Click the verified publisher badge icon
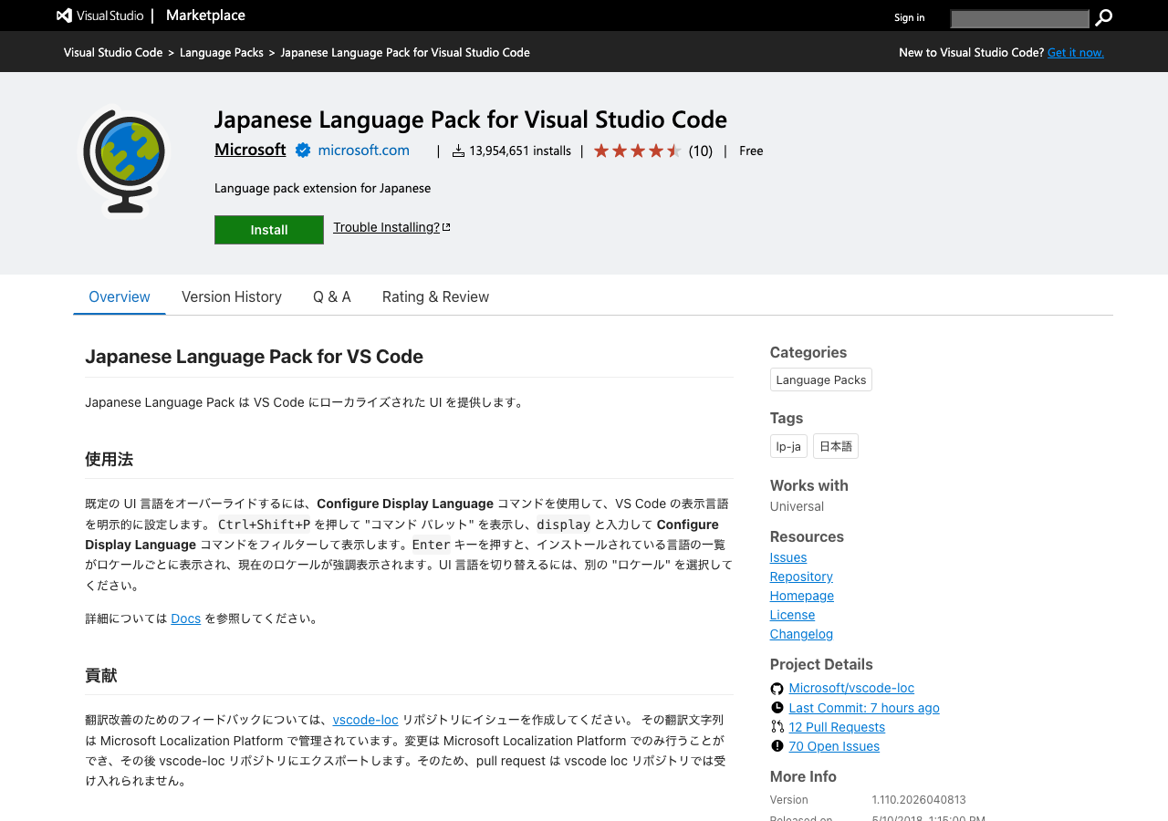 303,151
